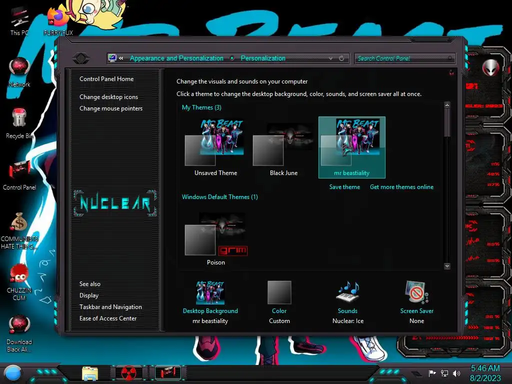This screenshot has width=512, height=384.
Task: Open the Screen Saver settings icon
Action: tap(416, 292)
